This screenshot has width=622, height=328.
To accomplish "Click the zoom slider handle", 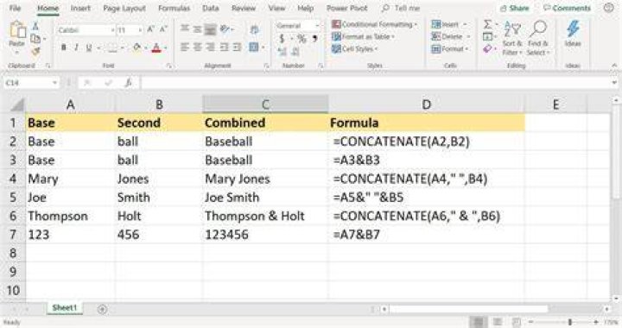I will pos(570,322).
